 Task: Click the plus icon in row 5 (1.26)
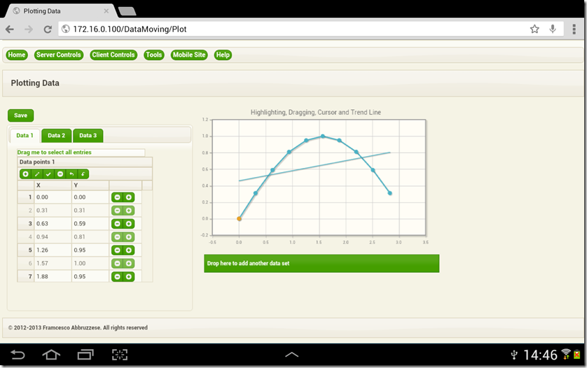click(x=129, y=250)
